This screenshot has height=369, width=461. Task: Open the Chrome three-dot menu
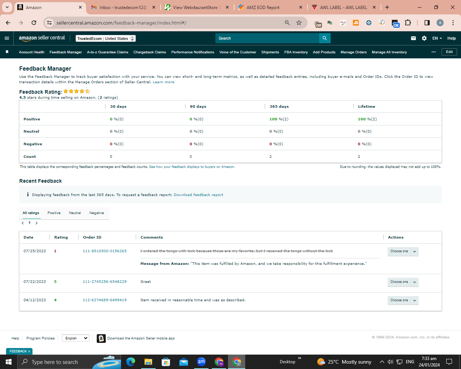(453, 23)
